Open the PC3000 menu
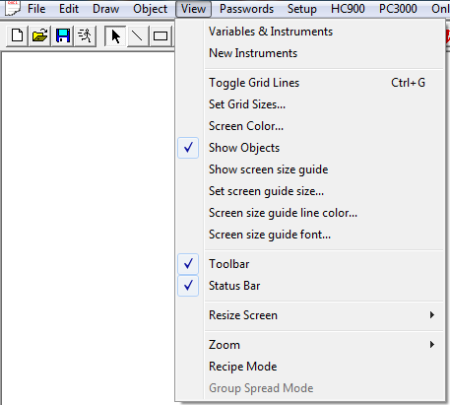This screenshot has width=450, height=405. (398, 9)
